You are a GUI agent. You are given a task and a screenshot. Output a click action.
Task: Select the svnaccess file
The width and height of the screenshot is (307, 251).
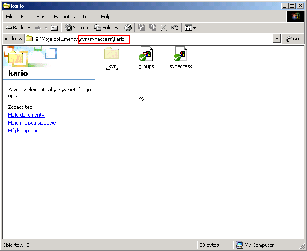[x=181, y=58]
